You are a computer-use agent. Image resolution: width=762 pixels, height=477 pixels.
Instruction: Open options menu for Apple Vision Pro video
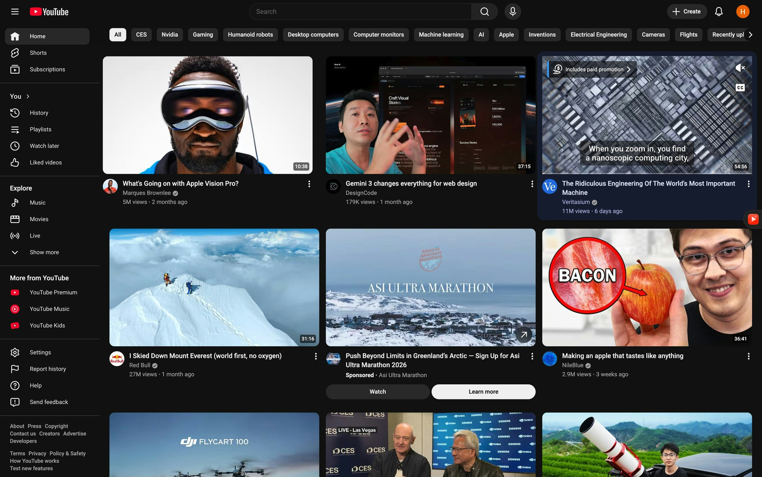[x=309, y=184]
